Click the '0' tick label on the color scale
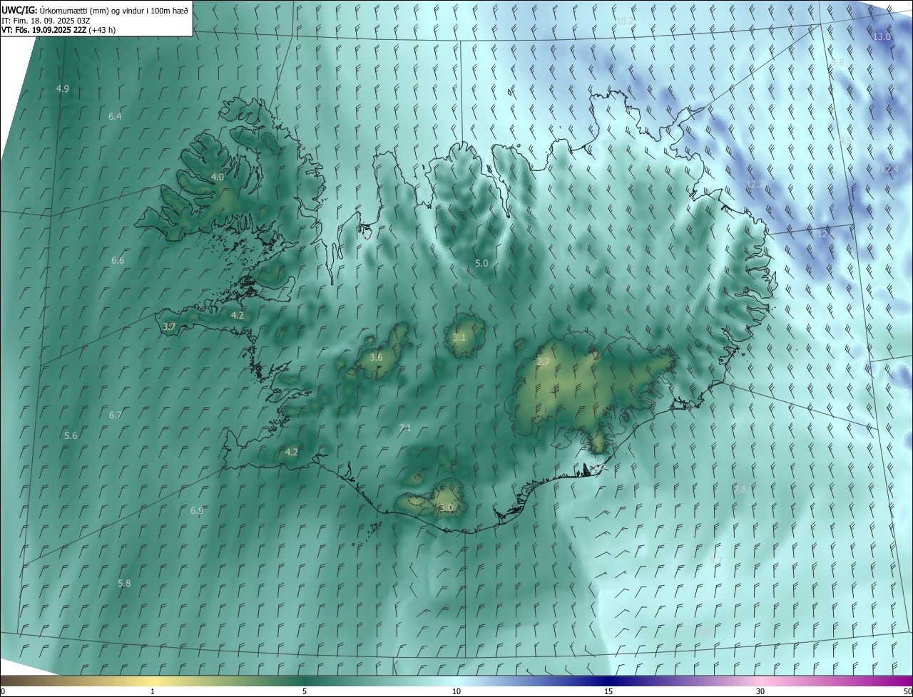 click(3, 691)
